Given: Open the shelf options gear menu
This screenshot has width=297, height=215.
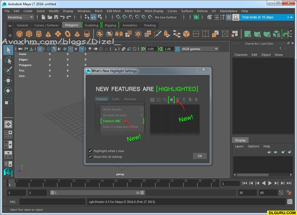Looking at the screenshot, I should click(x=10, y=35).
